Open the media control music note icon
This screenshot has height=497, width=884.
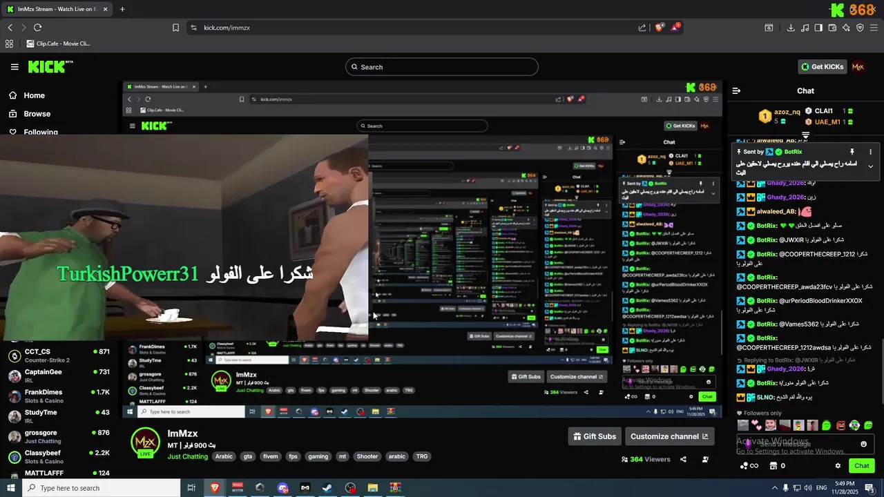[805, 28]
